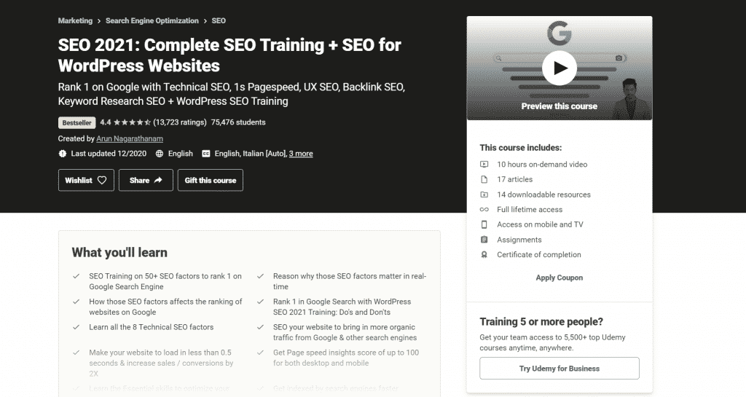Click the mobile access phone icon
The width and height of the screenshot is (746, 397).
pyautogui.click(x=484, y=224)
